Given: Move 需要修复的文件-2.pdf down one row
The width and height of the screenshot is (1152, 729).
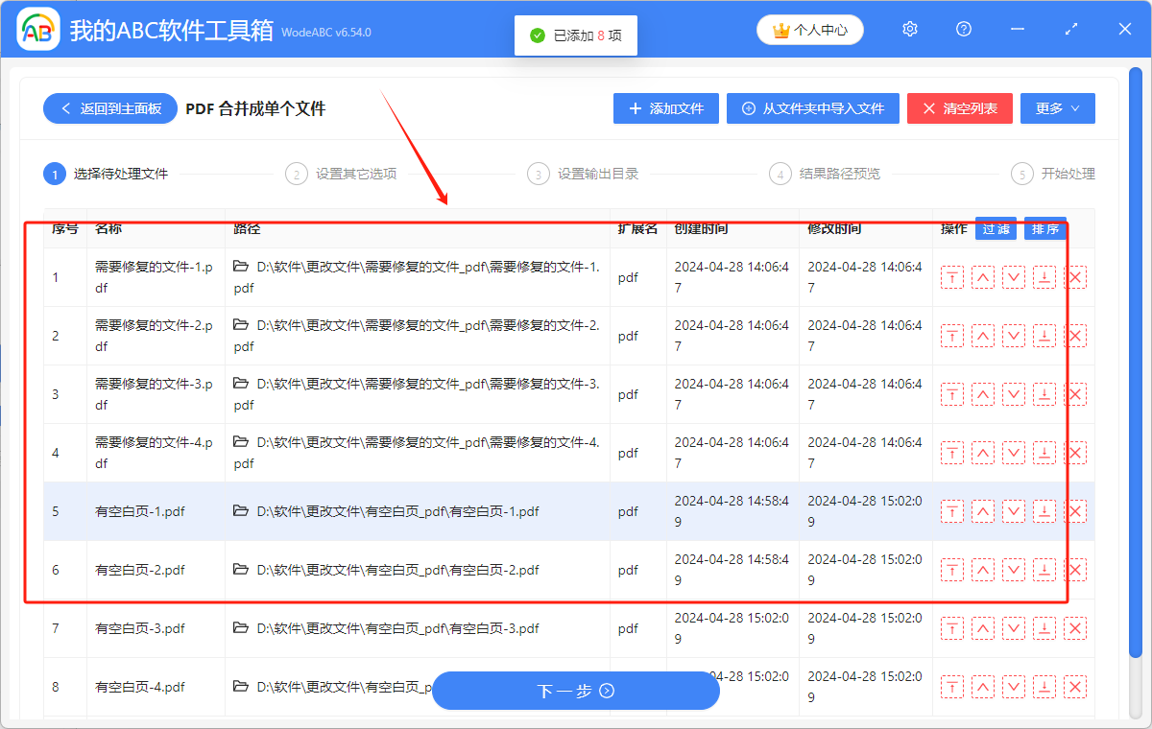Looking at the screenshot, I should click(x=1013, y=335).
